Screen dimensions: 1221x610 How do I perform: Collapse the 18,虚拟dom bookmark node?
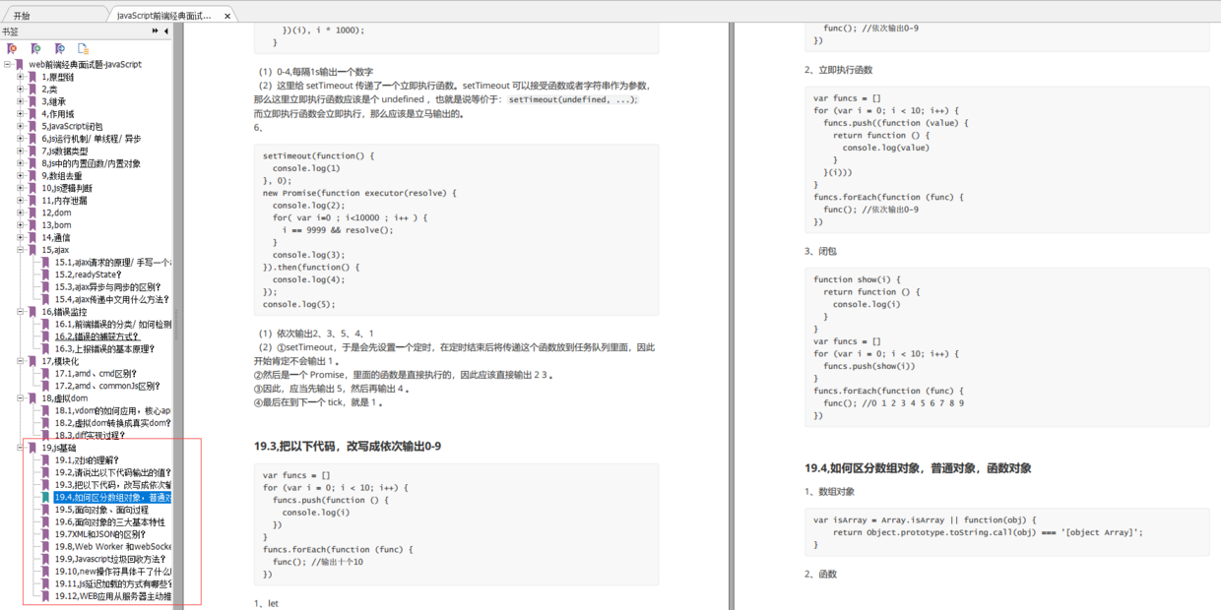20,398
